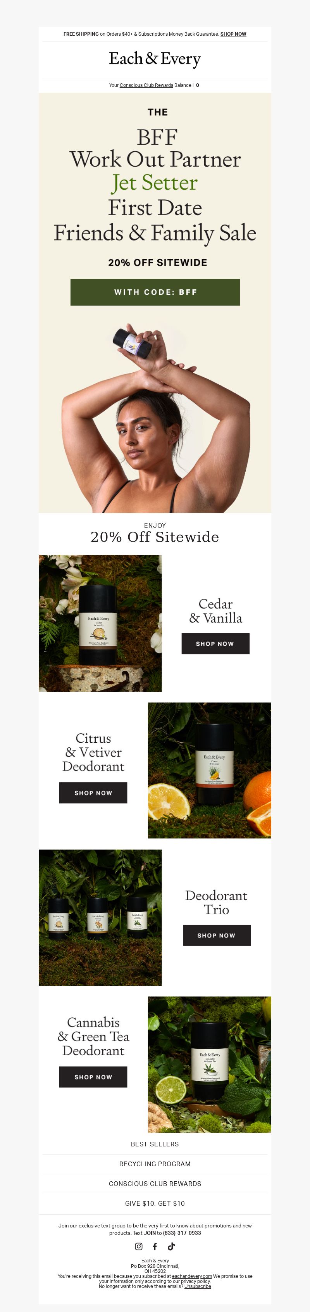Open the Instagram icon link
Screen dimensions: 310x1312
coord(138,1246)
